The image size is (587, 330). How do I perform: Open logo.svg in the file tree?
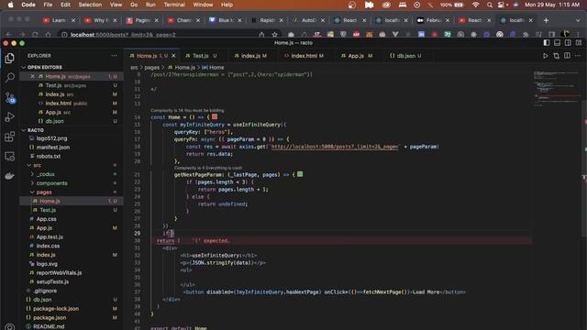[x=47, y=264]
